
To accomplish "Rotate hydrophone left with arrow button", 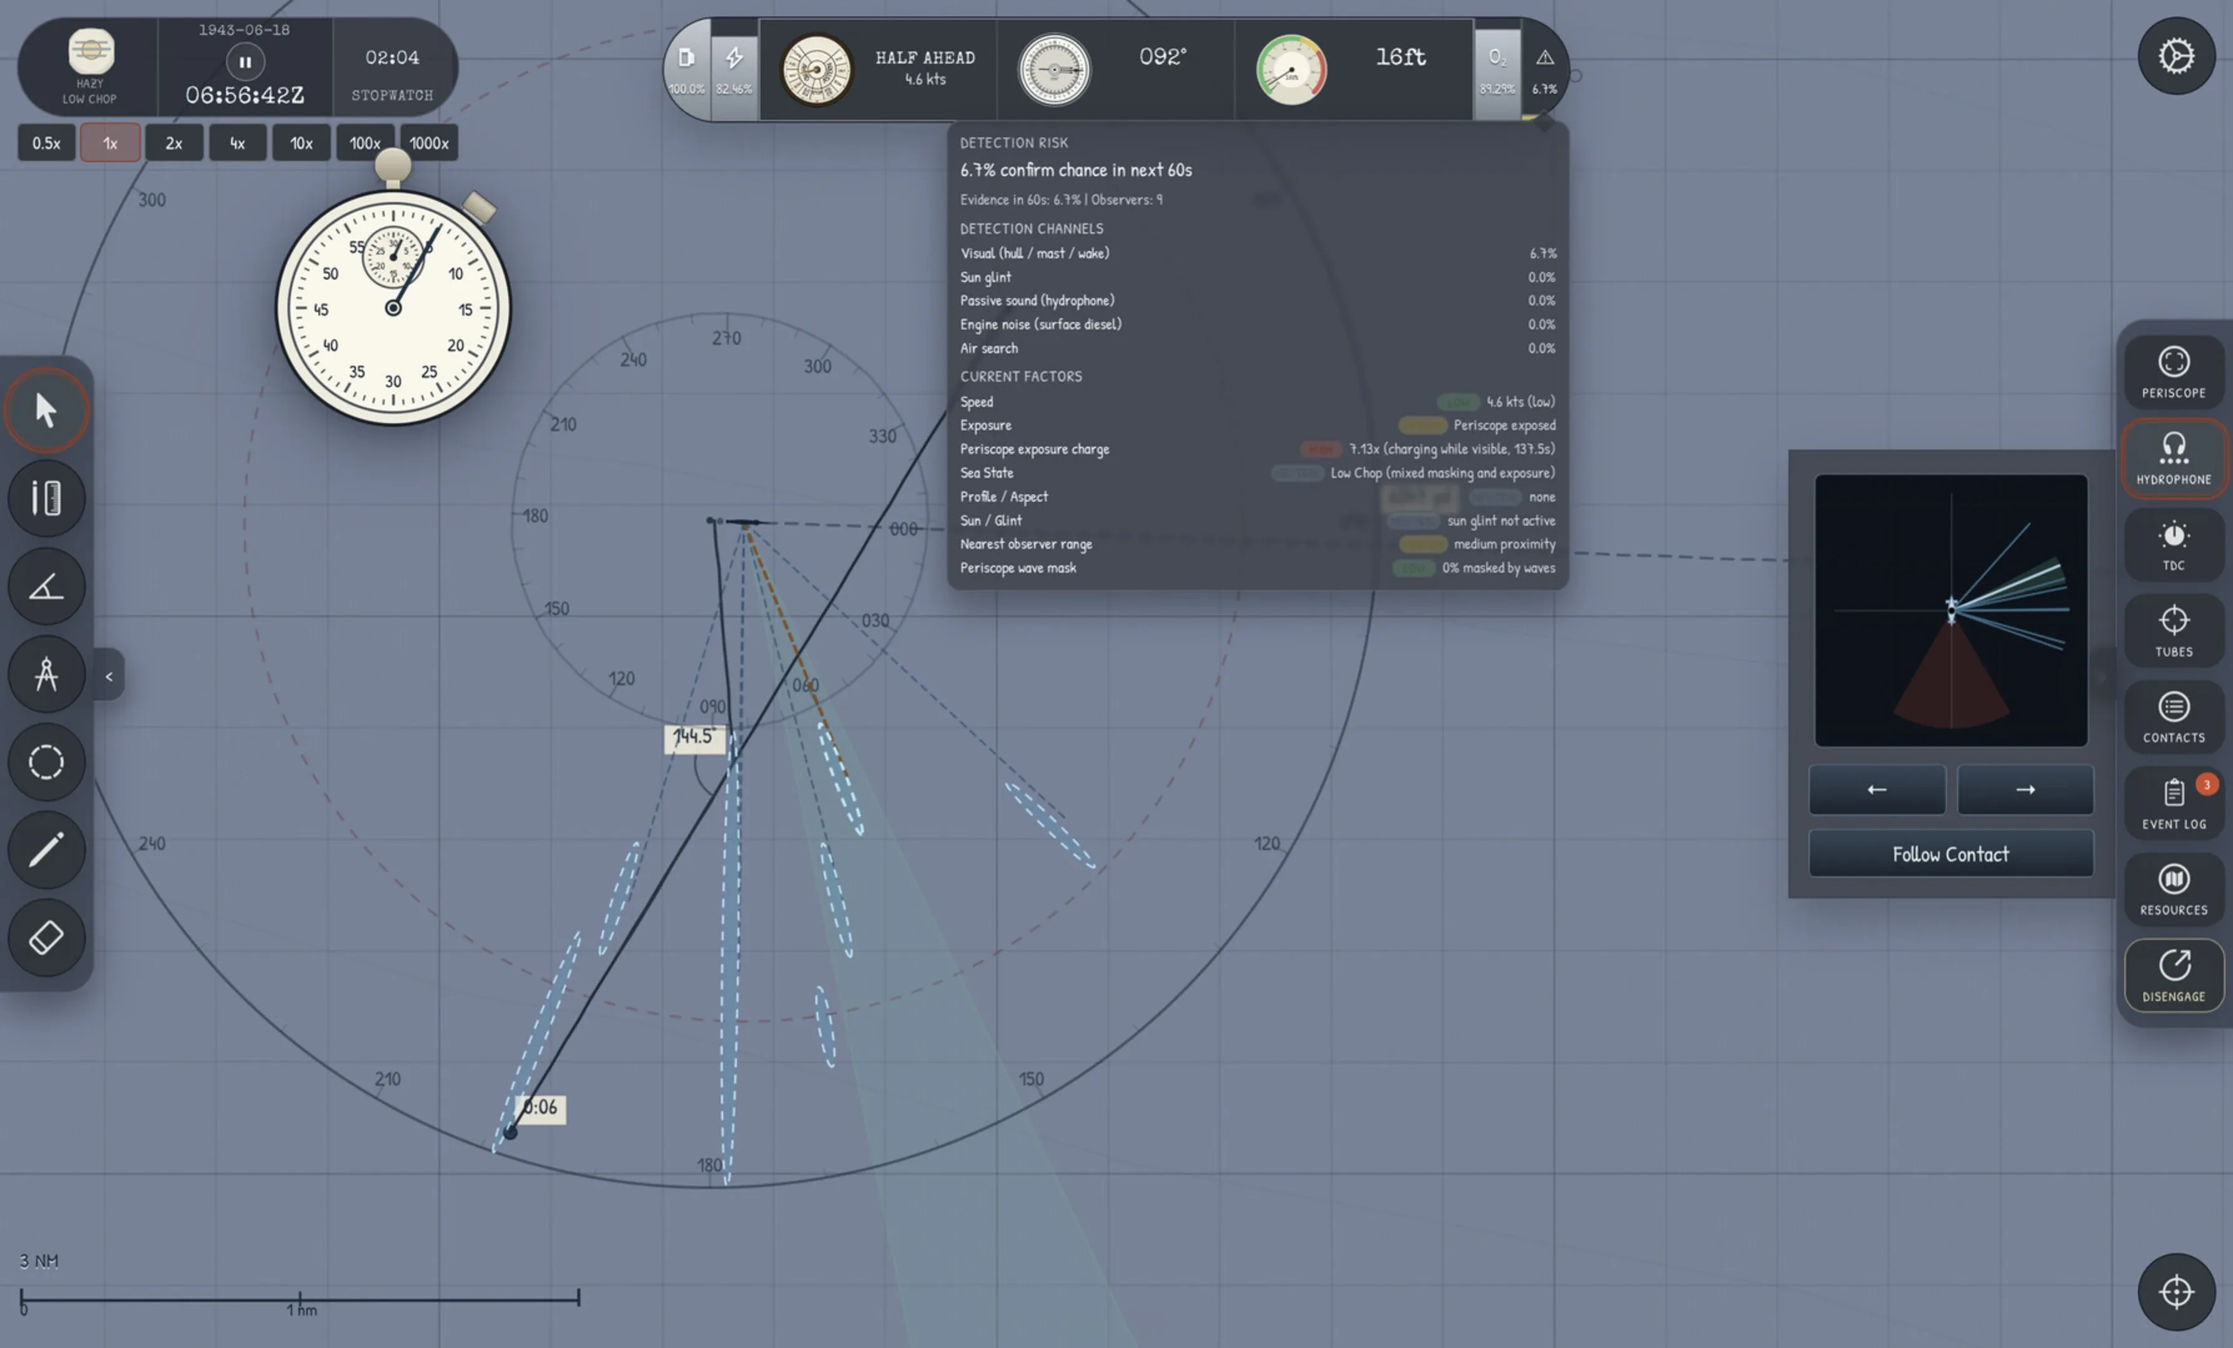I will click(1877, 789).
